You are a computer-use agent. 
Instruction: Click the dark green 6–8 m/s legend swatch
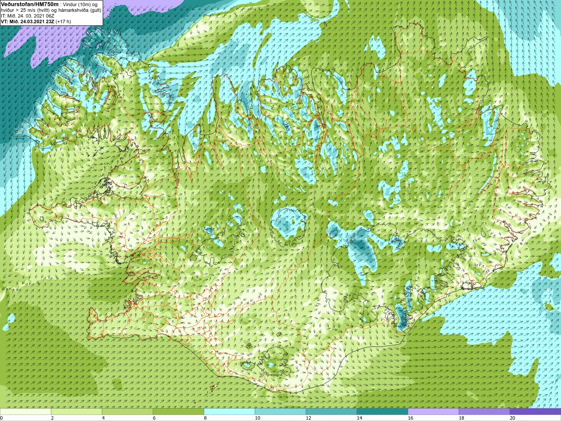[178, 411]
